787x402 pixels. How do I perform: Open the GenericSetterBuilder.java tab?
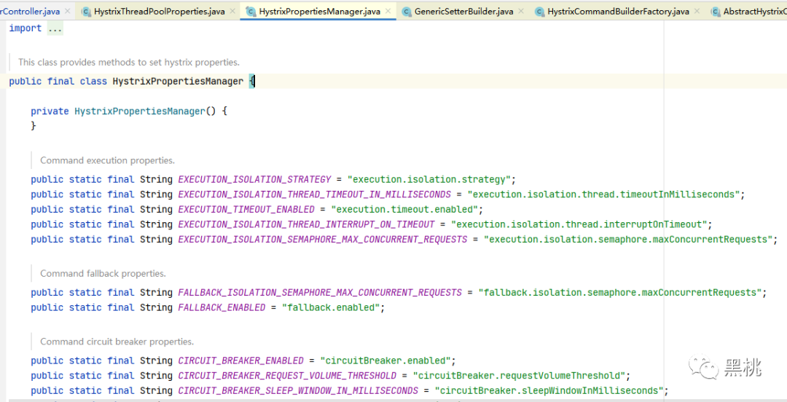463,11
